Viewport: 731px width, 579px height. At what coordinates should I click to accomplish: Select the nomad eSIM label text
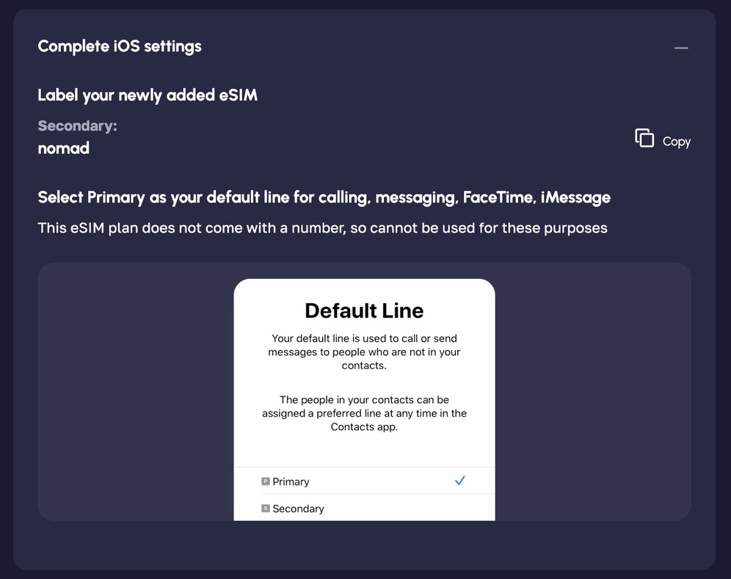(x=64, y=148)
